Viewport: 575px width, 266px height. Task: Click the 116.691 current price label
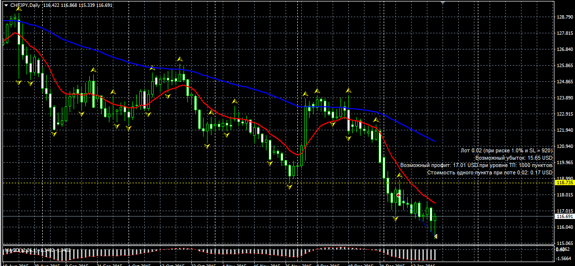pos(565,216)
